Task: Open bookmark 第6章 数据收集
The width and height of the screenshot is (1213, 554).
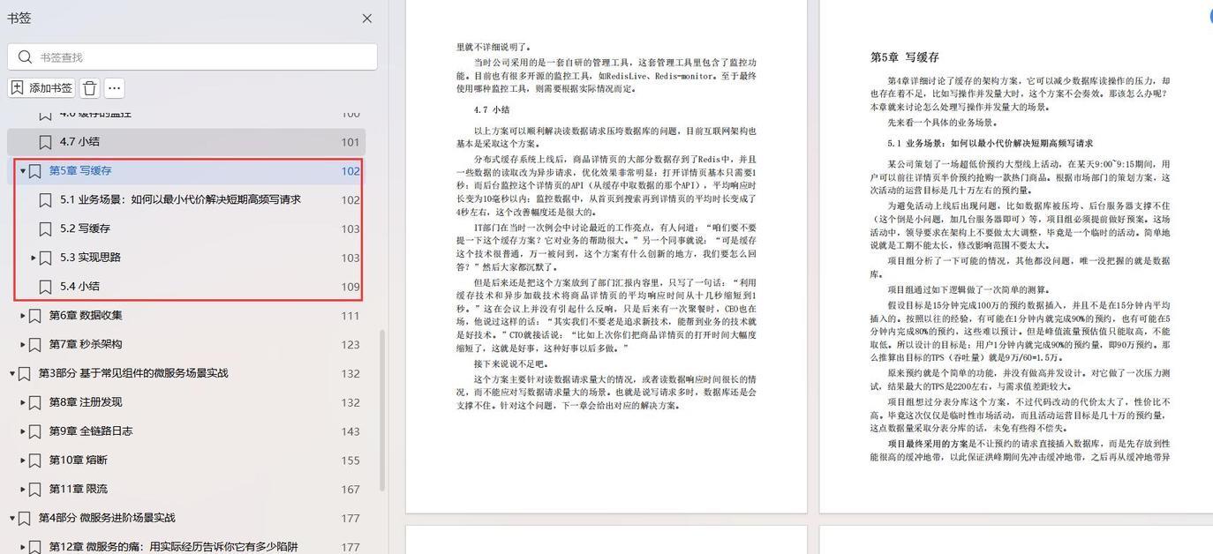Action: tap(86, 315)
